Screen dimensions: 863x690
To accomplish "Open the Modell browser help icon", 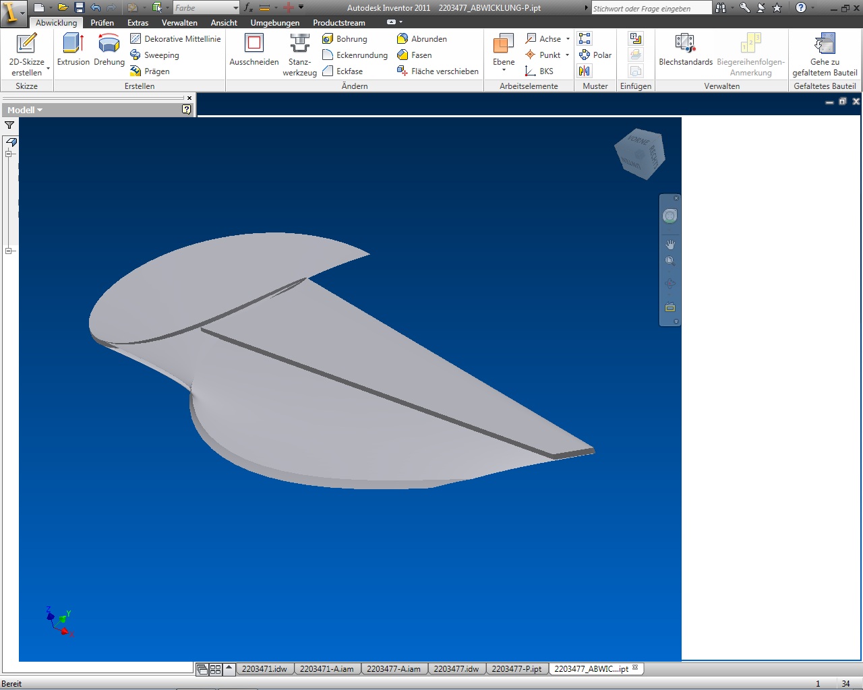I will 187,109.
